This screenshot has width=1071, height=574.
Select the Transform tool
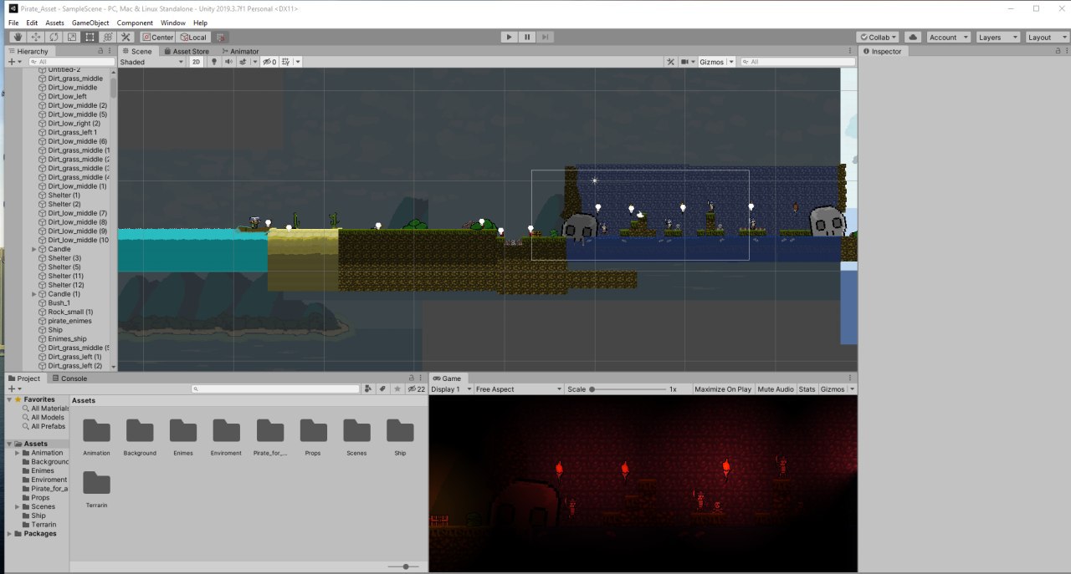108,37
